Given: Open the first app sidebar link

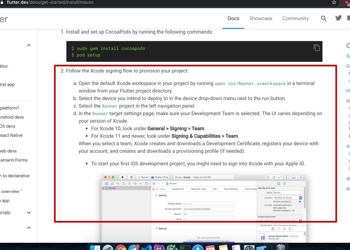Looking at the screenshot, I should [8, 85].
